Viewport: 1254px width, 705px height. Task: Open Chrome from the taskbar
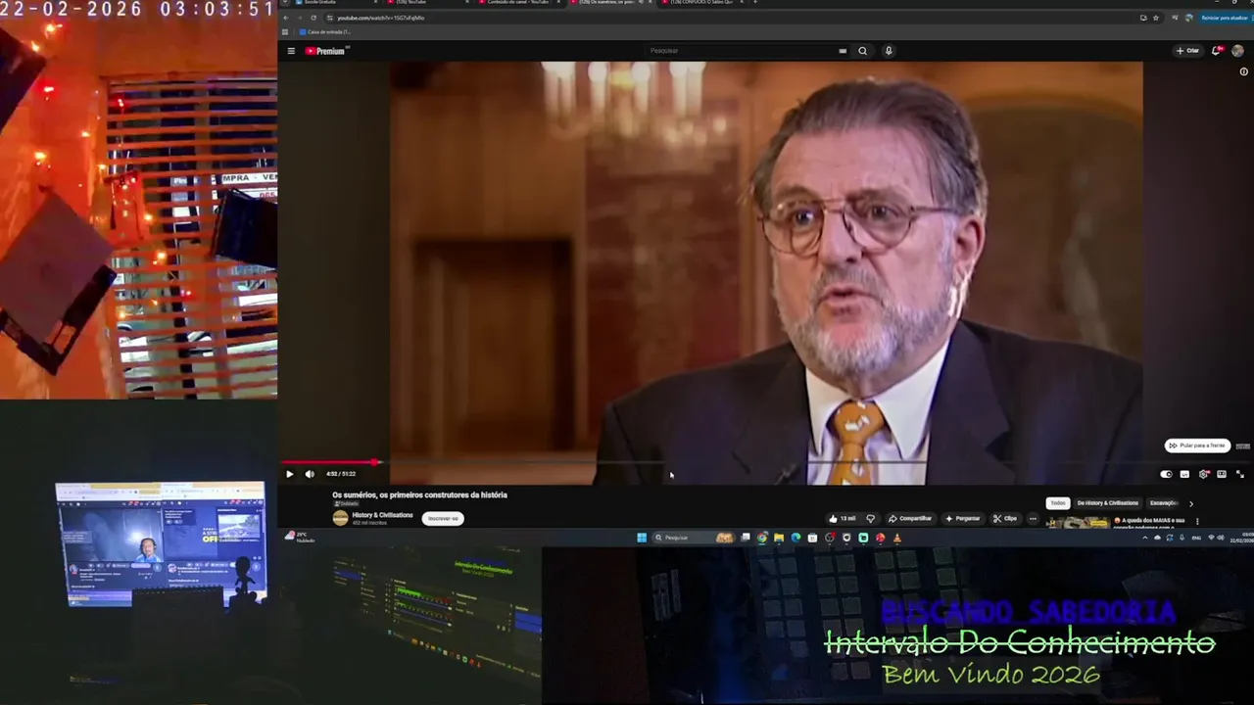pyautogui.click(x=762, y=538)
